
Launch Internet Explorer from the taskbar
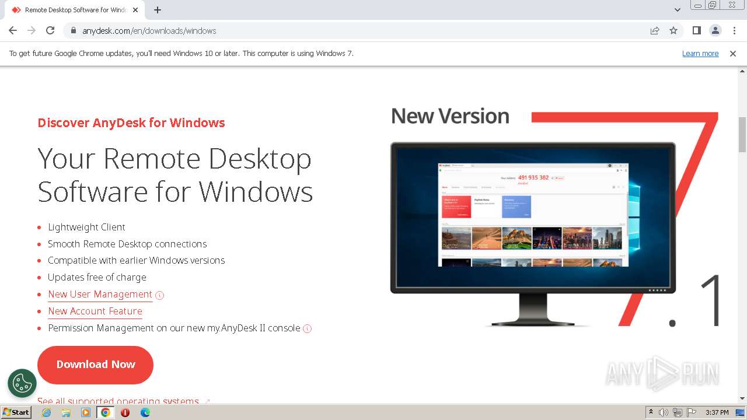coord(46,412)
